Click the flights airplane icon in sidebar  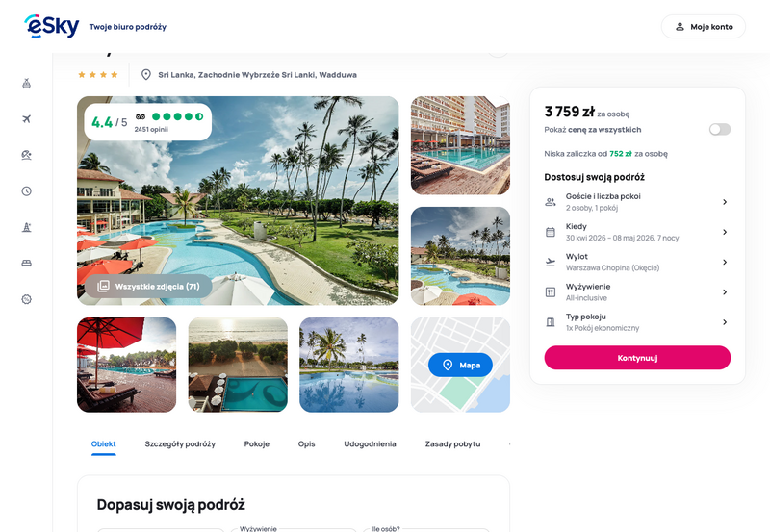coord(27,118)
